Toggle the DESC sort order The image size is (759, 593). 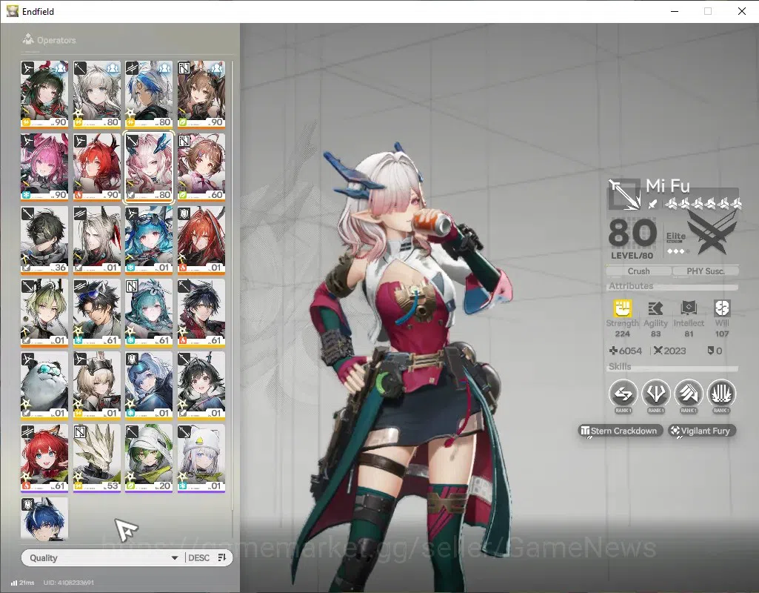coord(207,557)
